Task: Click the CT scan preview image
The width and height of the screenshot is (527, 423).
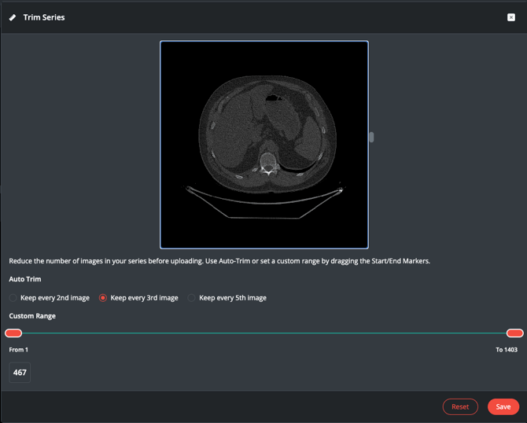Action: (x=264, y=145)
